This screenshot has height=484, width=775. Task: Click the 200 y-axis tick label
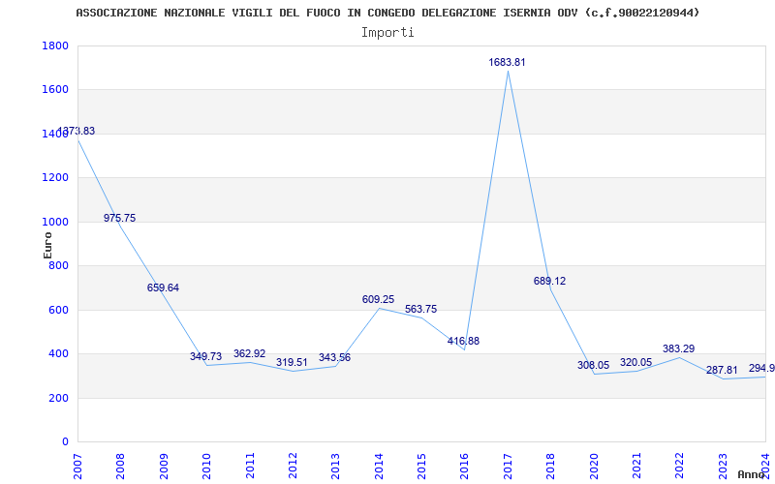click(58, 398)
